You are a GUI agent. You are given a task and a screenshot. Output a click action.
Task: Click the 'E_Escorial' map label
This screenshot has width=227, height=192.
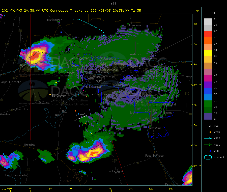point(94,87)
